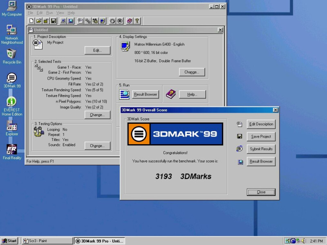Click the text Matrox Millennium G400 - English
This screenshot has width=327, height=245.
pyautogui.click(x=159, y=45)
